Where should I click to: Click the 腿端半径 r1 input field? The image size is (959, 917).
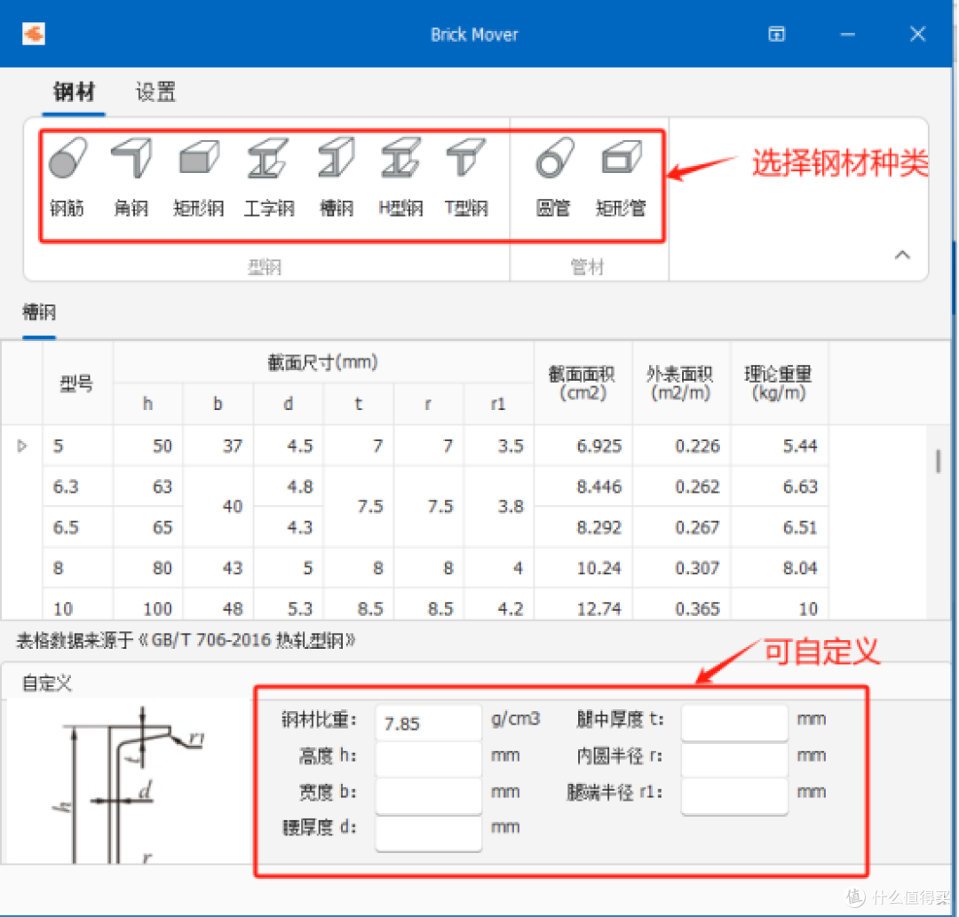point(734,795)
